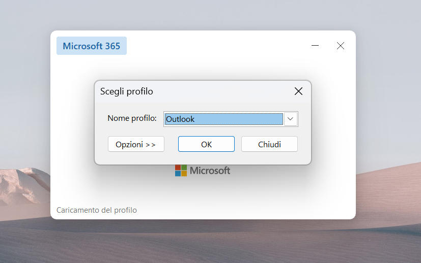421x263 pixels.
Task: Confirm the profile with OK
Action: (x=206, y=144)
